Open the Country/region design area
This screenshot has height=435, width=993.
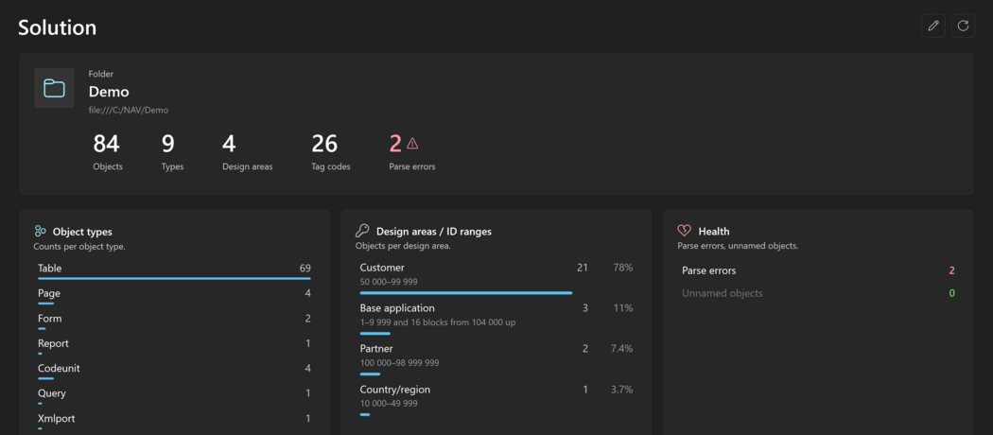[x=496, y=399]
